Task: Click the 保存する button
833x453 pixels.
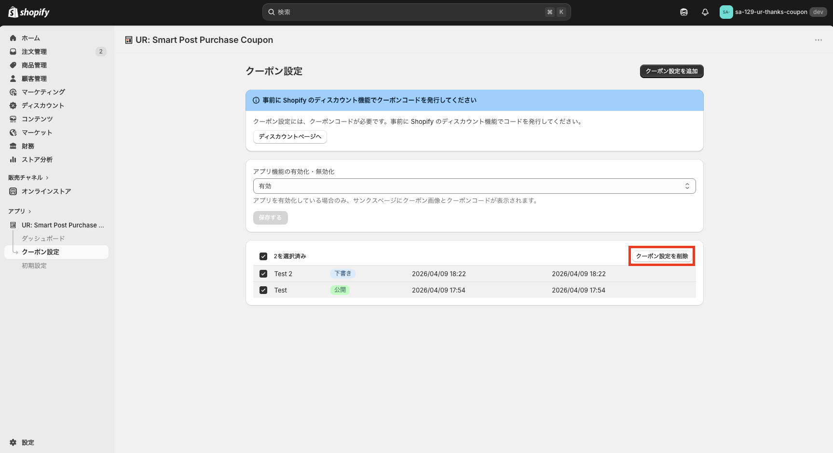Action: [270, 218]
